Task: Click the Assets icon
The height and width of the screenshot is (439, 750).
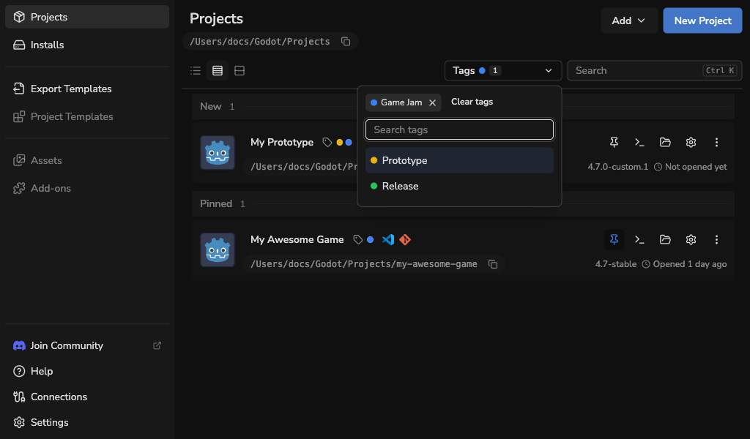Action: click(19, 160)
